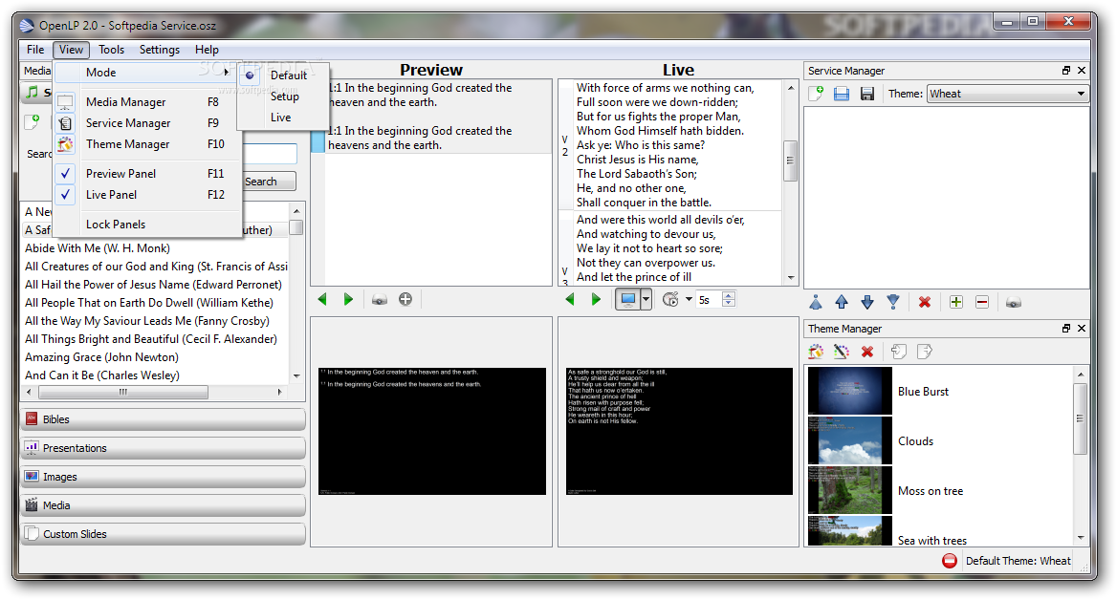Open the Tools menu
Image resolution: width=1117 pixels, height=600 pixels.
click(x=111, y=49)
